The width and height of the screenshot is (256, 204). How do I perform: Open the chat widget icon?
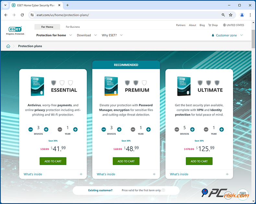tap(243, 195)
